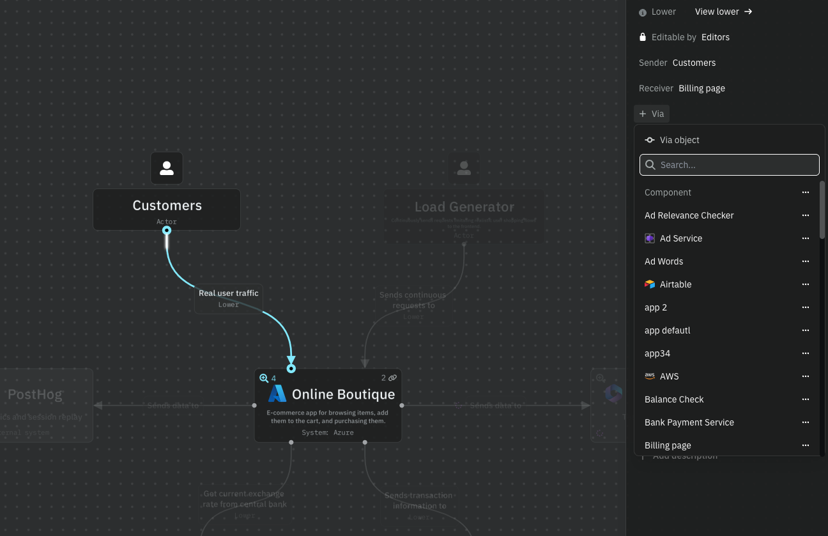Select the Airtable icon in the list
Screen dimensions: 828x536
tap(650, 284)
